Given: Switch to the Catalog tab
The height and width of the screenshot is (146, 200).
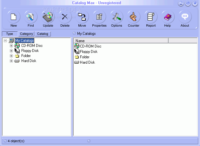Looking at the screenshot, I should [x=43, y=34].
